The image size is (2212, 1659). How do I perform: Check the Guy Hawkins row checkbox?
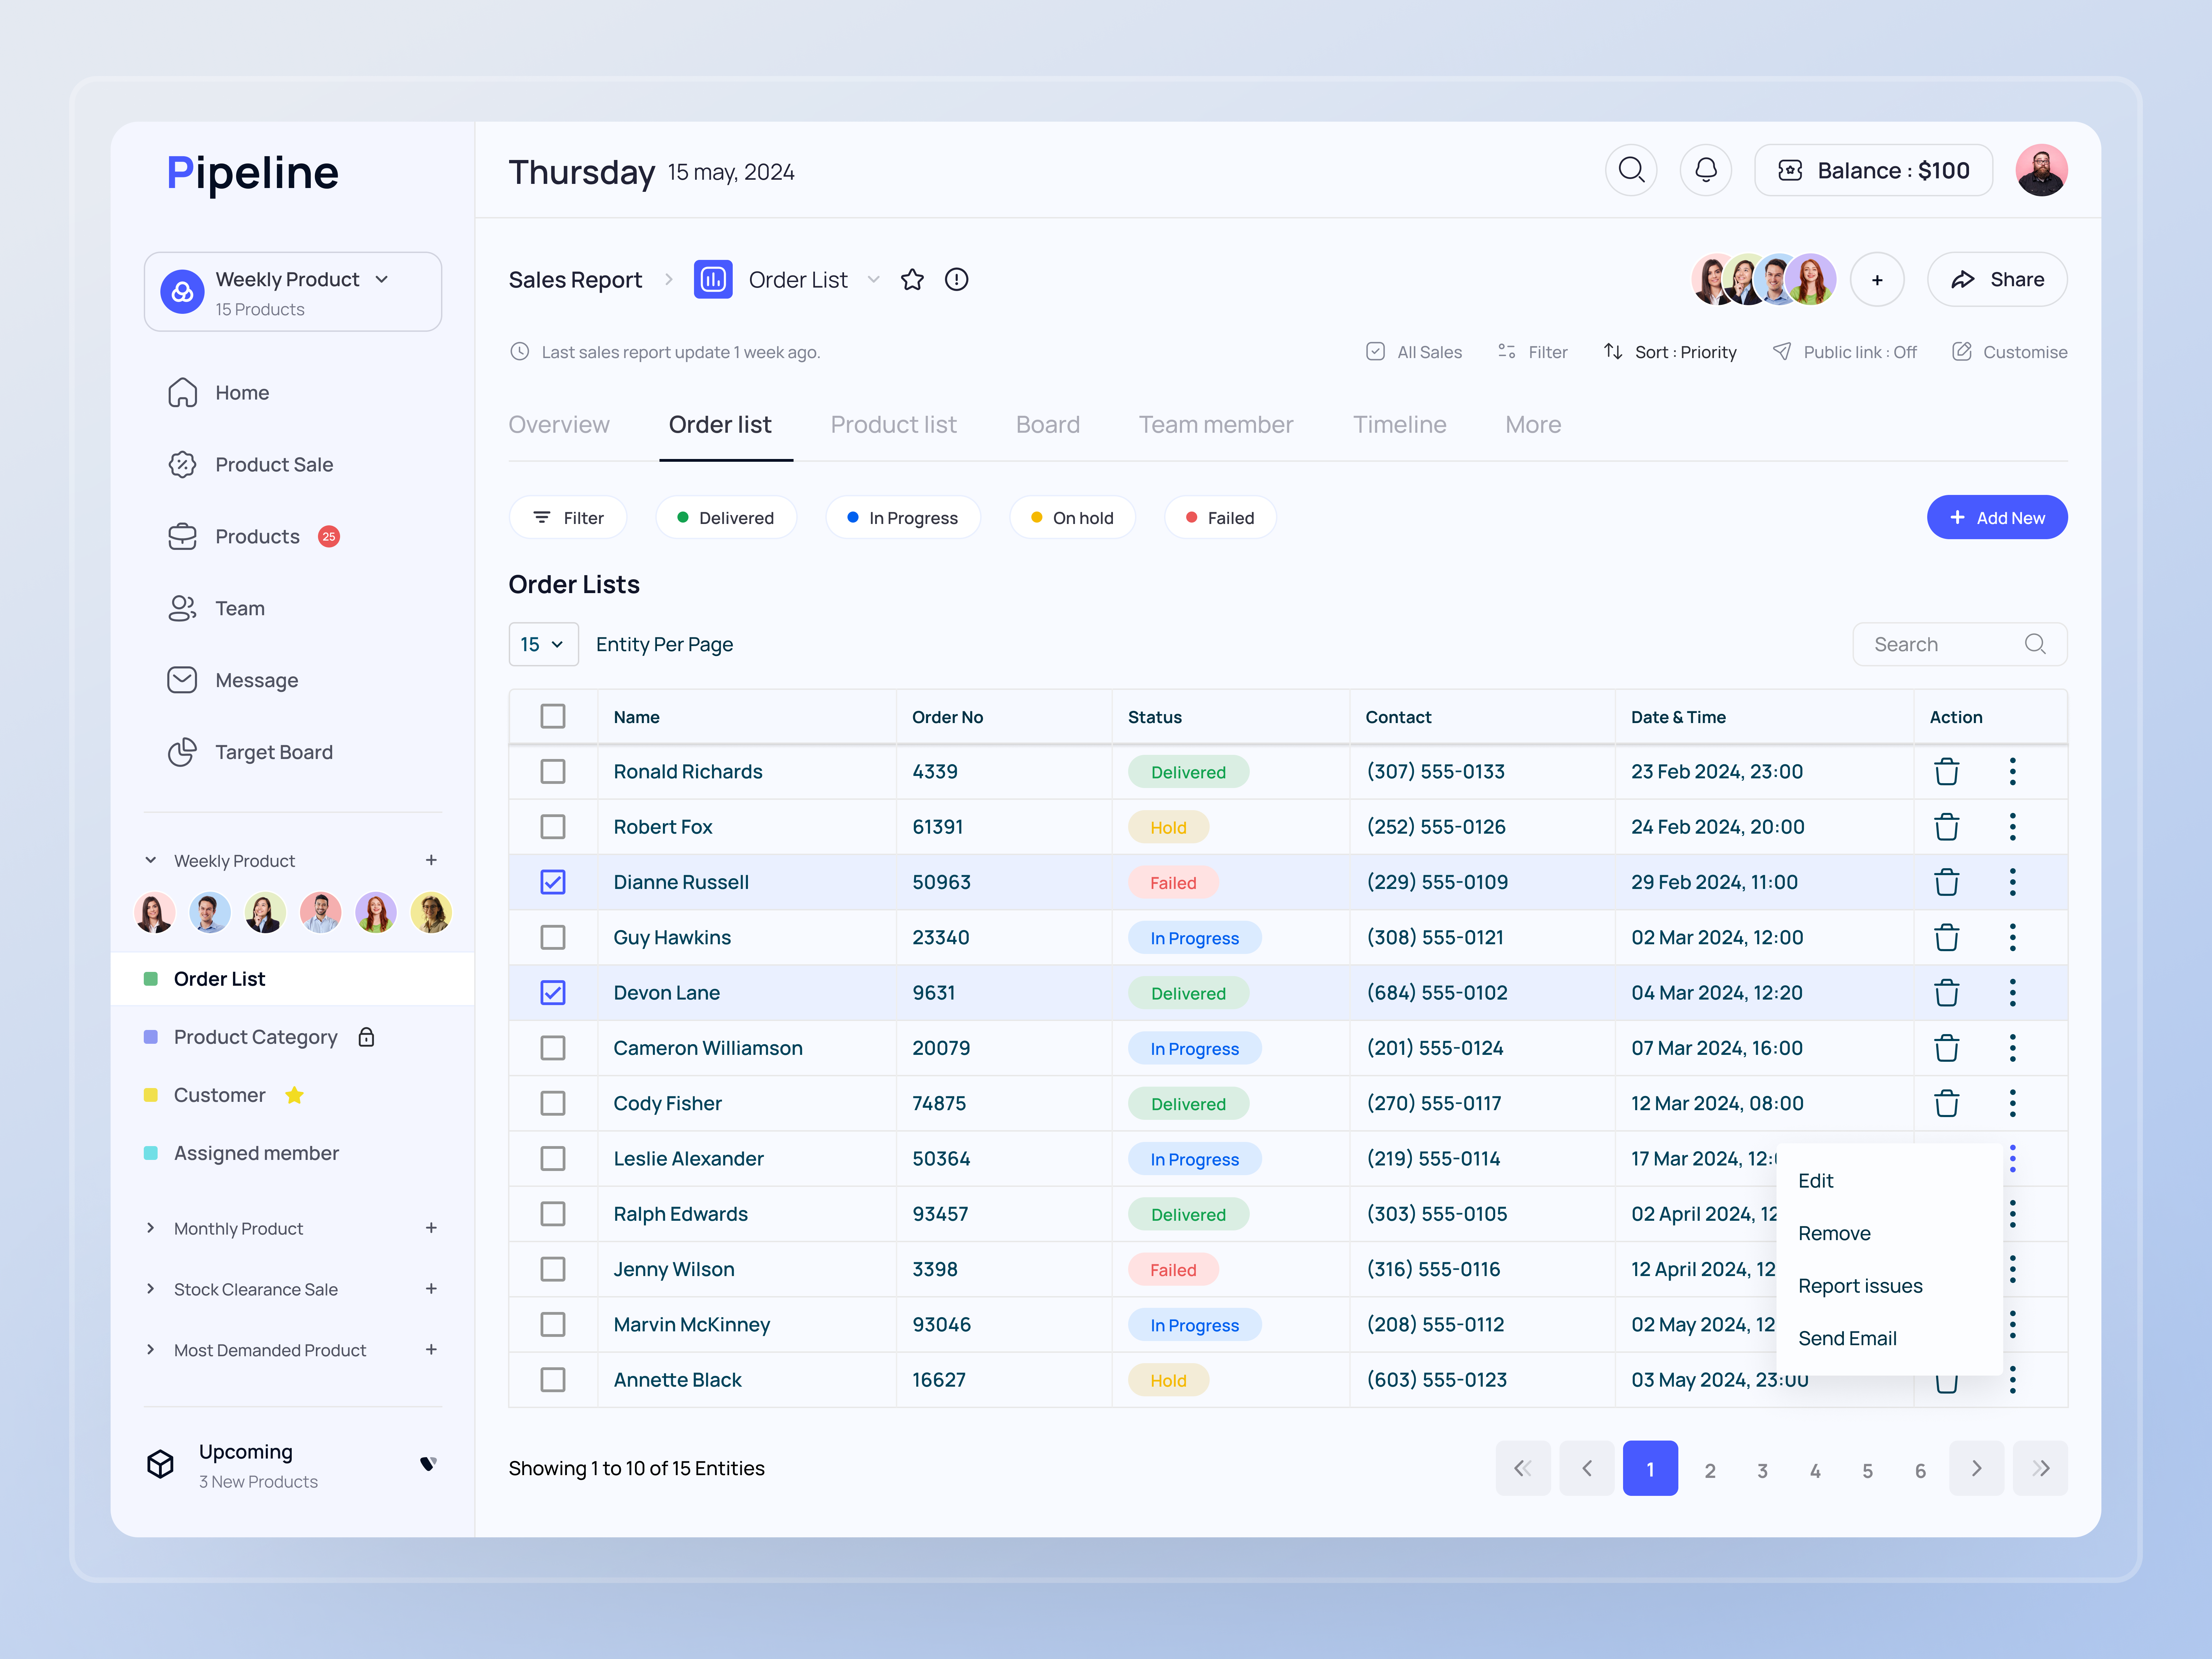553,938
